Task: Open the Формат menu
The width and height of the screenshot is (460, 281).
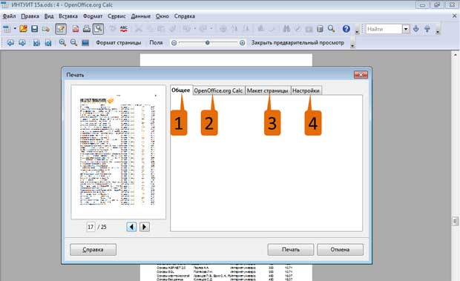Action: [93, 16]
